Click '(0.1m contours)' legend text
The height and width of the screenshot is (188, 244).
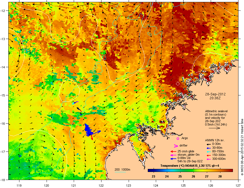click(215, 115)
